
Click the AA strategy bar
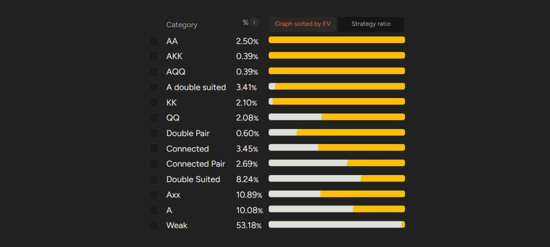(337, 40)
